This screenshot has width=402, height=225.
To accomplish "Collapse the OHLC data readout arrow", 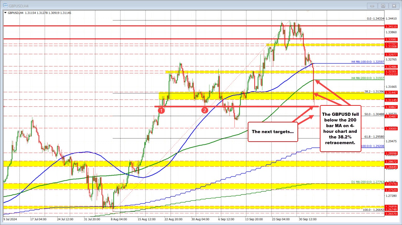I will click(x=6, y=13).
